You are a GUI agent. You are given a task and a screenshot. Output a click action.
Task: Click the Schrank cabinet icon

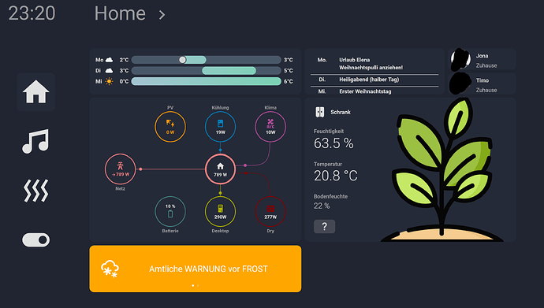coord(320,112)
